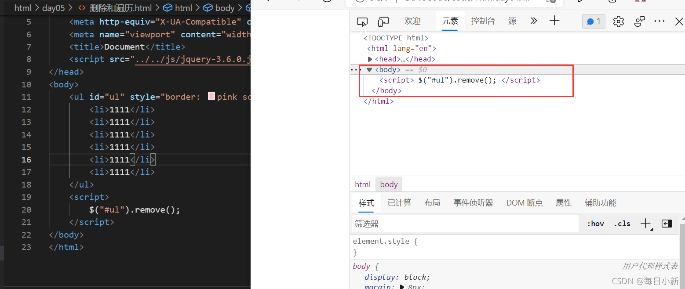The image size is (685, 289).
Task: Open the 属性 pane tab
Action: (x=564, y=203)
